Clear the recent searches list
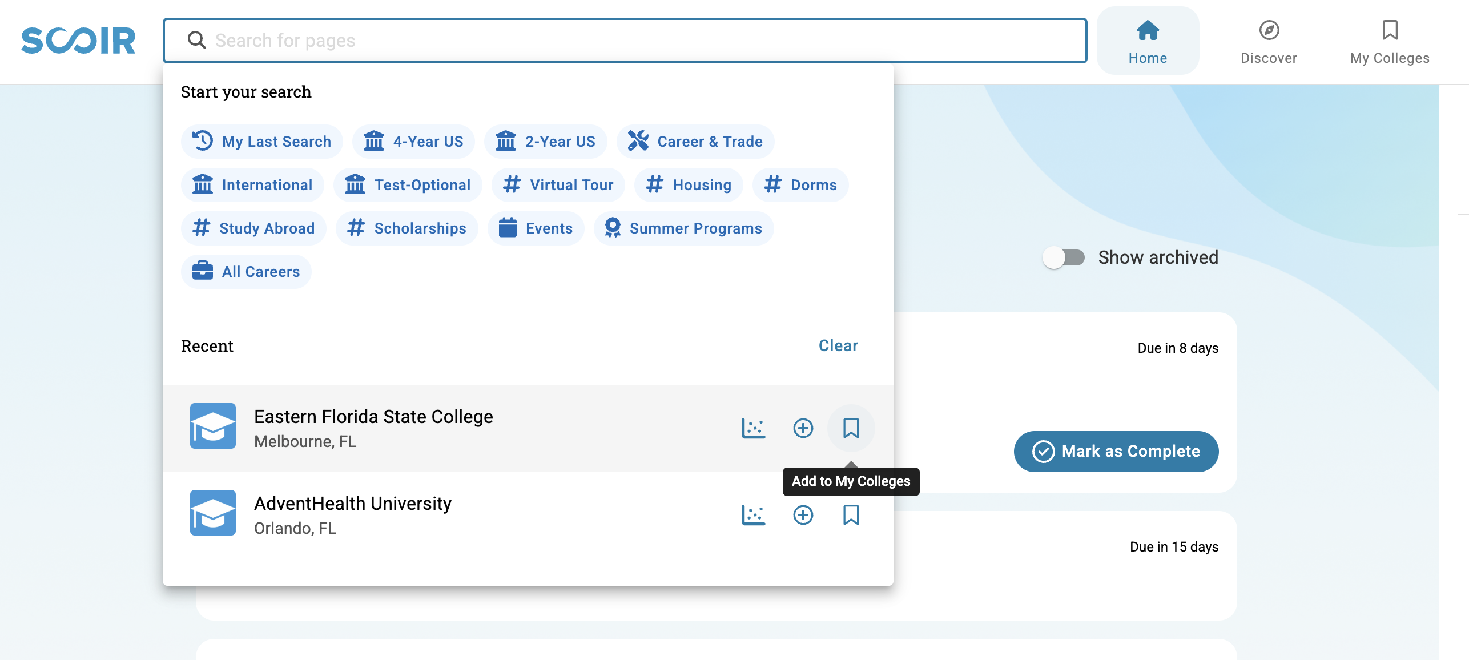 (838, 345)
